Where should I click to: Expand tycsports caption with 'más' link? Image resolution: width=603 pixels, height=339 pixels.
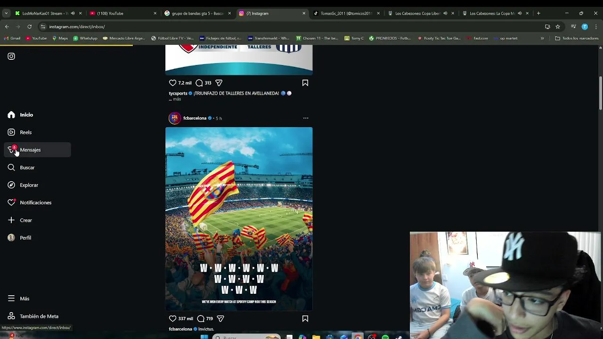click(x=177, y=99)
